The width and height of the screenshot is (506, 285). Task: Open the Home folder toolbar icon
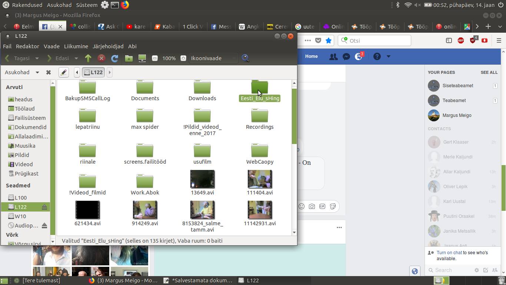click(129, 58)
